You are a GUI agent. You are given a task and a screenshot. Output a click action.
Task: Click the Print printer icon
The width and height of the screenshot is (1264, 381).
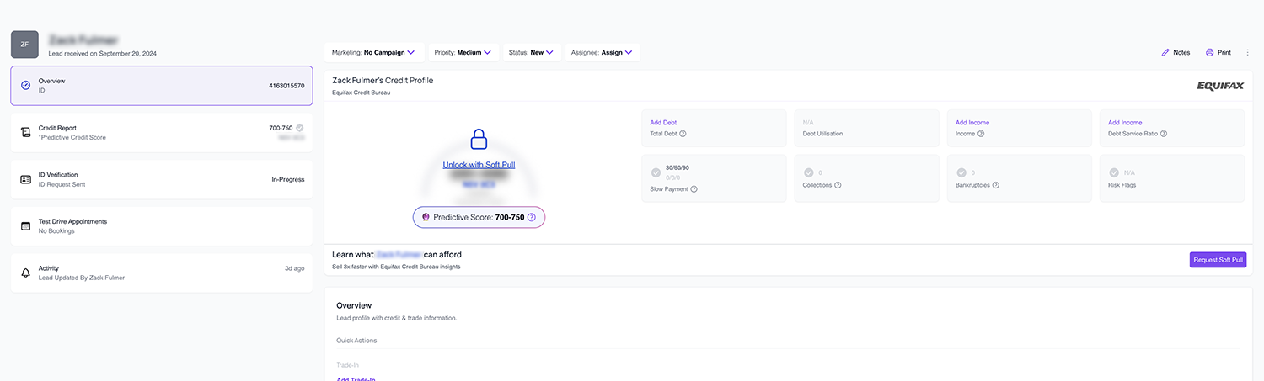click(1209, 52)
